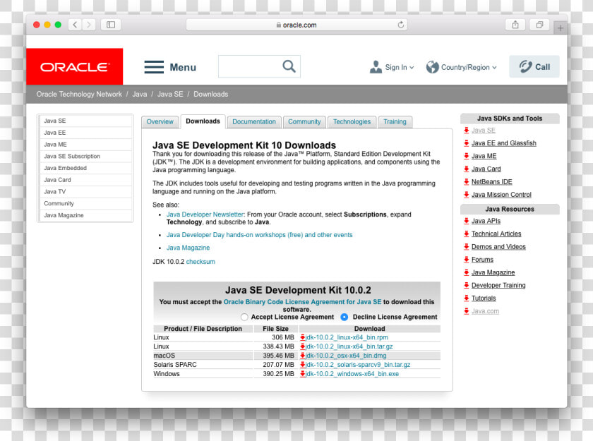
Task: Reload the page using the refresh icon
Action: pos(401,25)
